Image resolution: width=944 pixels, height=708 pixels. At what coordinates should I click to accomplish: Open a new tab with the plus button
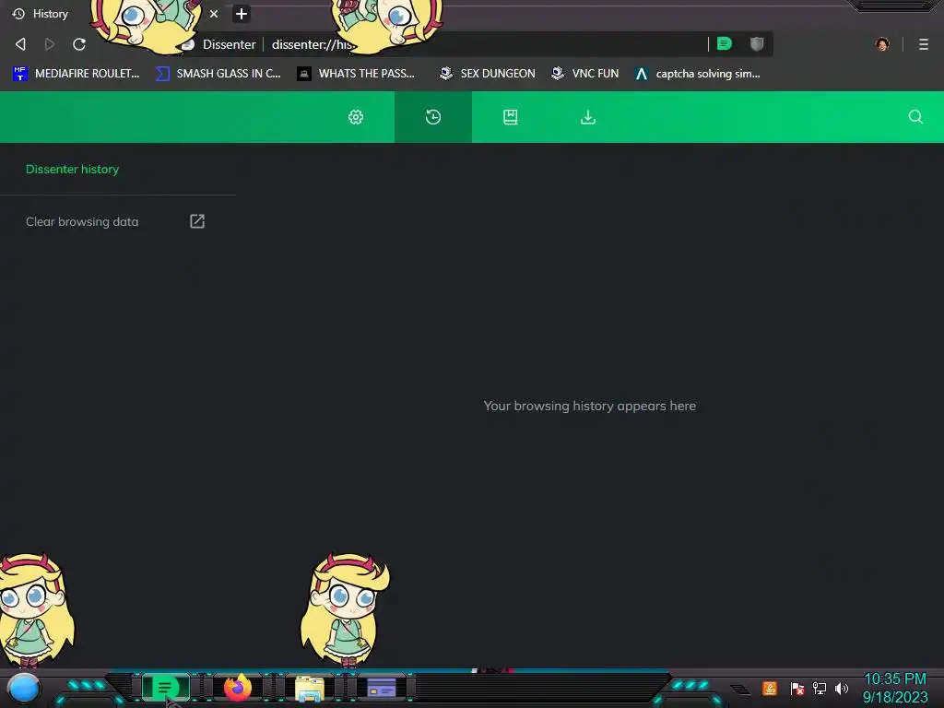[x=242, y=13]
